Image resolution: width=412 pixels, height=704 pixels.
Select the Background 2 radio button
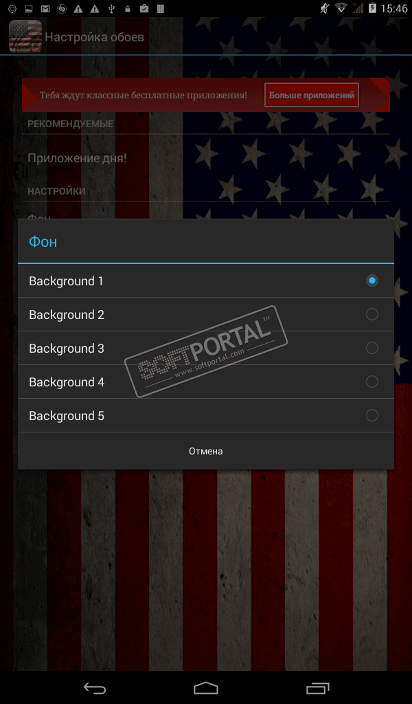point(371,314)
